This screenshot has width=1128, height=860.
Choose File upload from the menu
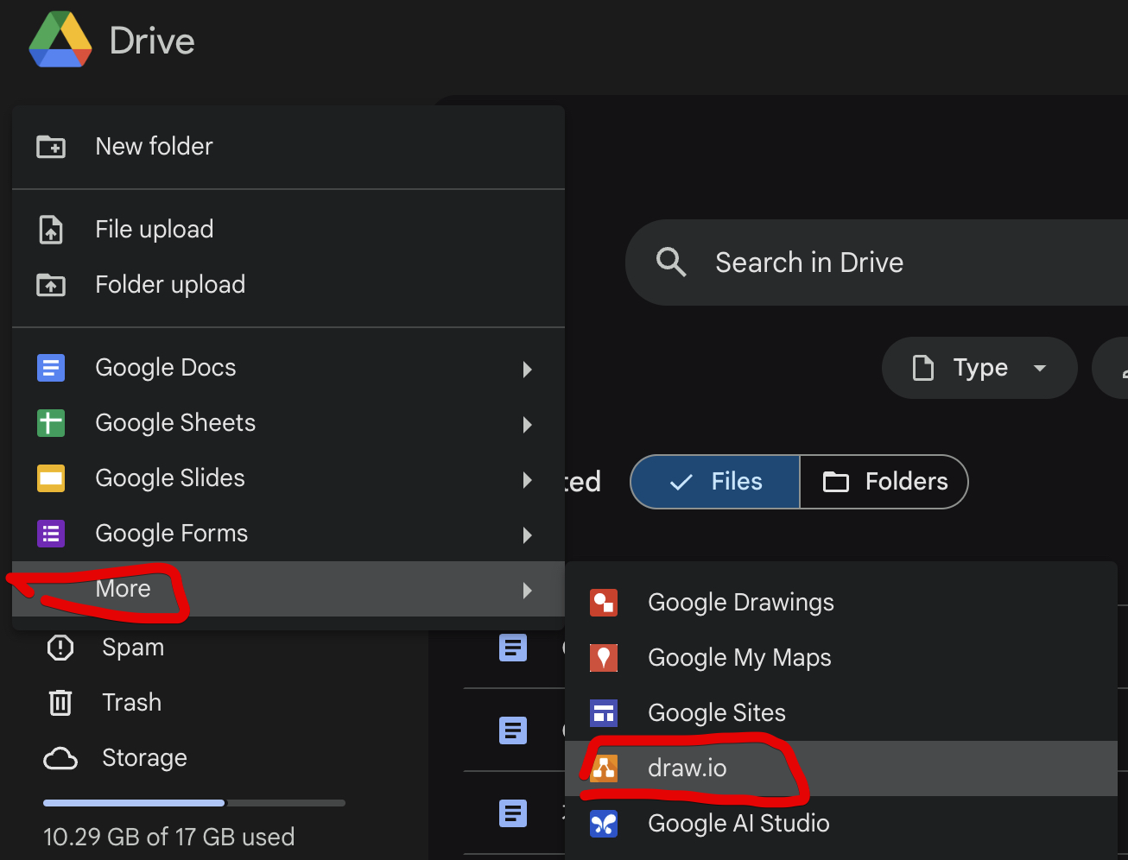(288, 230)
